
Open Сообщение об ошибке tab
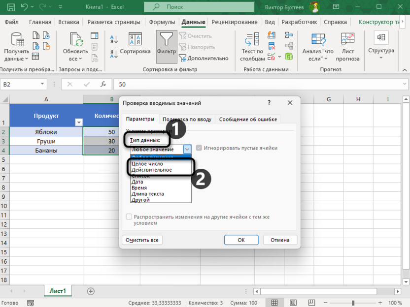click(x=248, y=119)
